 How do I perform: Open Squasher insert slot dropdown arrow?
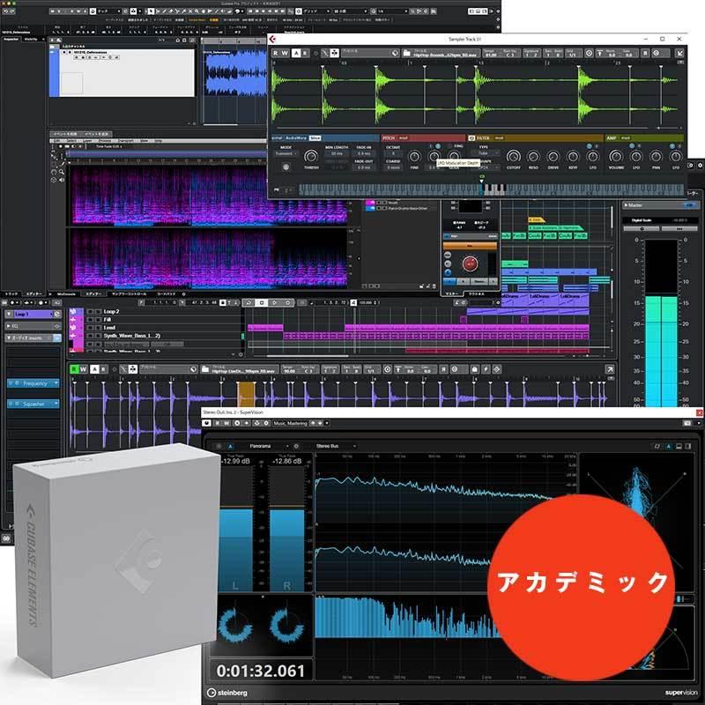(x=56, y=404)
